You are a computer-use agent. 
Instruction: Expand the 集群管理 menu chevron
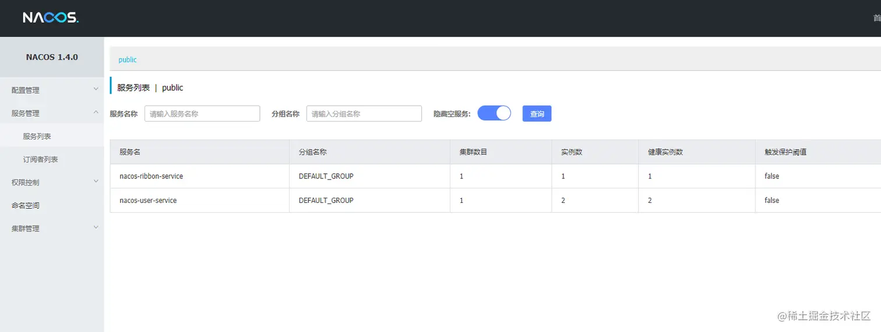point(96,228)
